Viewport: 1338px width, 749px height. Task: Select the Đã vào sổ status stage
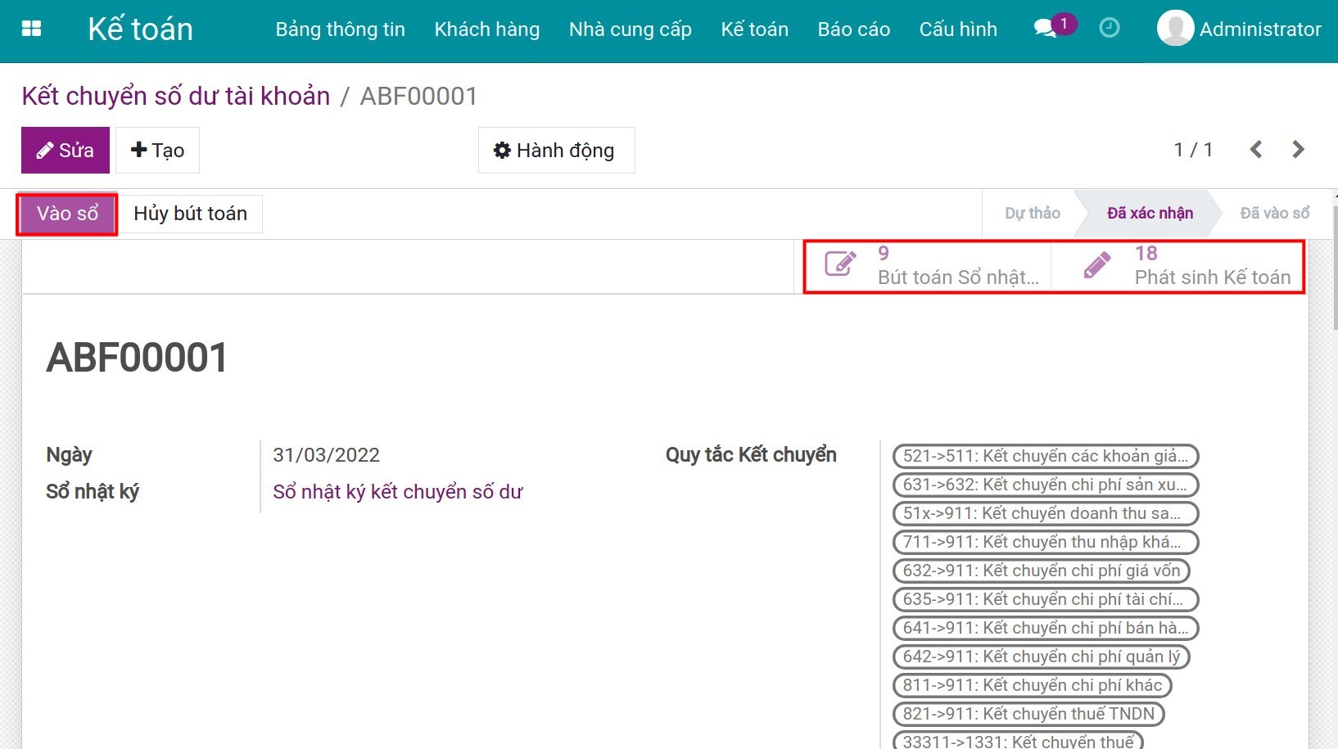click(x=1273, y=214)
